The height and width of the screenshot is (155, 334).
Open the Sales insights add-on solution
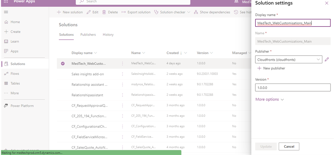pos(88,74)
